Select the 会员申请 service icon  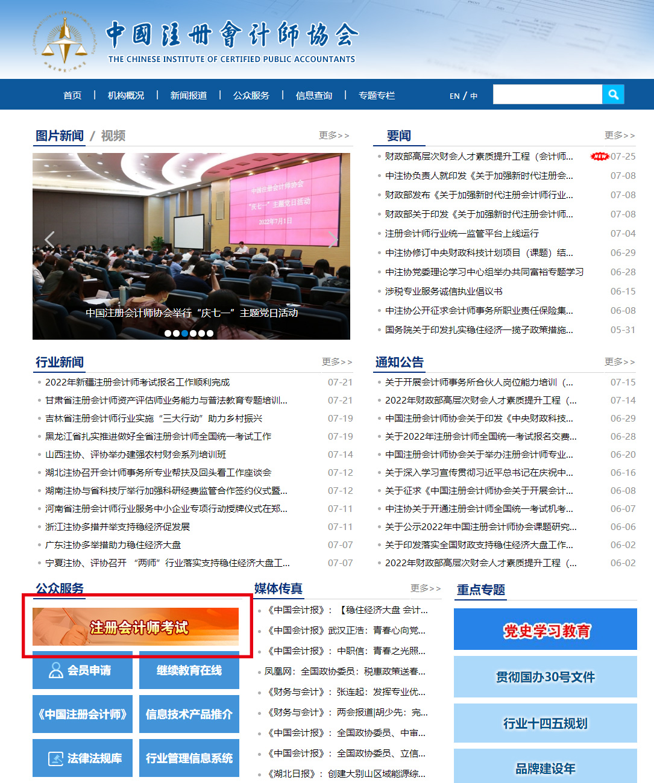click(82, 670)
